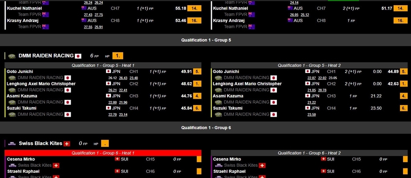Click the CH8 channel label for Krasny Andrzej, right heat
The image size is (411, 178).
click(321, 20)
